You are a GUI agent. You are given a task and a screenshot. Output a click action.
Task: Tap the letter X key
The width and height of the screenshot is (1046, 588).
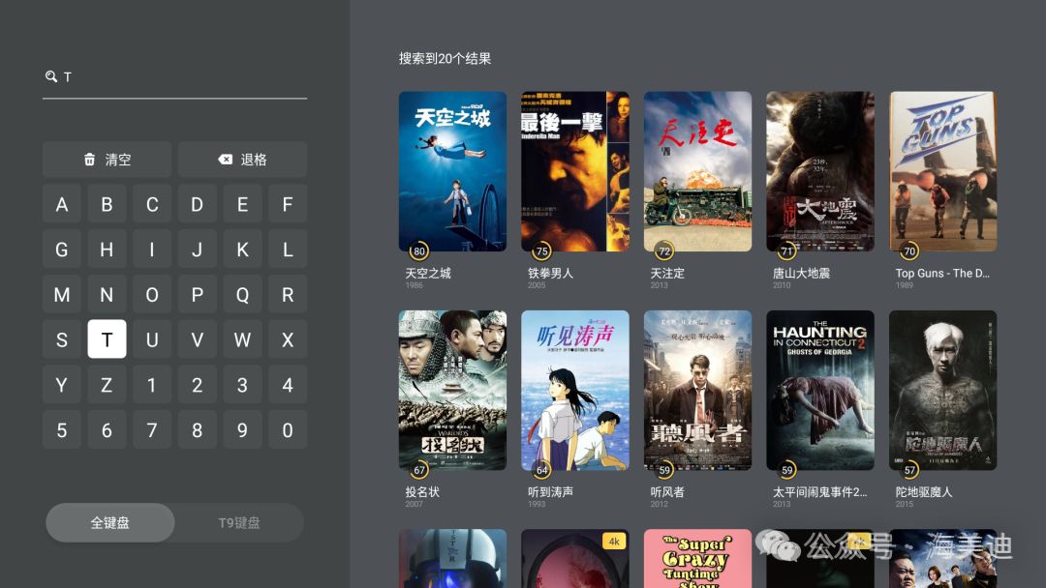click(288, 339)
